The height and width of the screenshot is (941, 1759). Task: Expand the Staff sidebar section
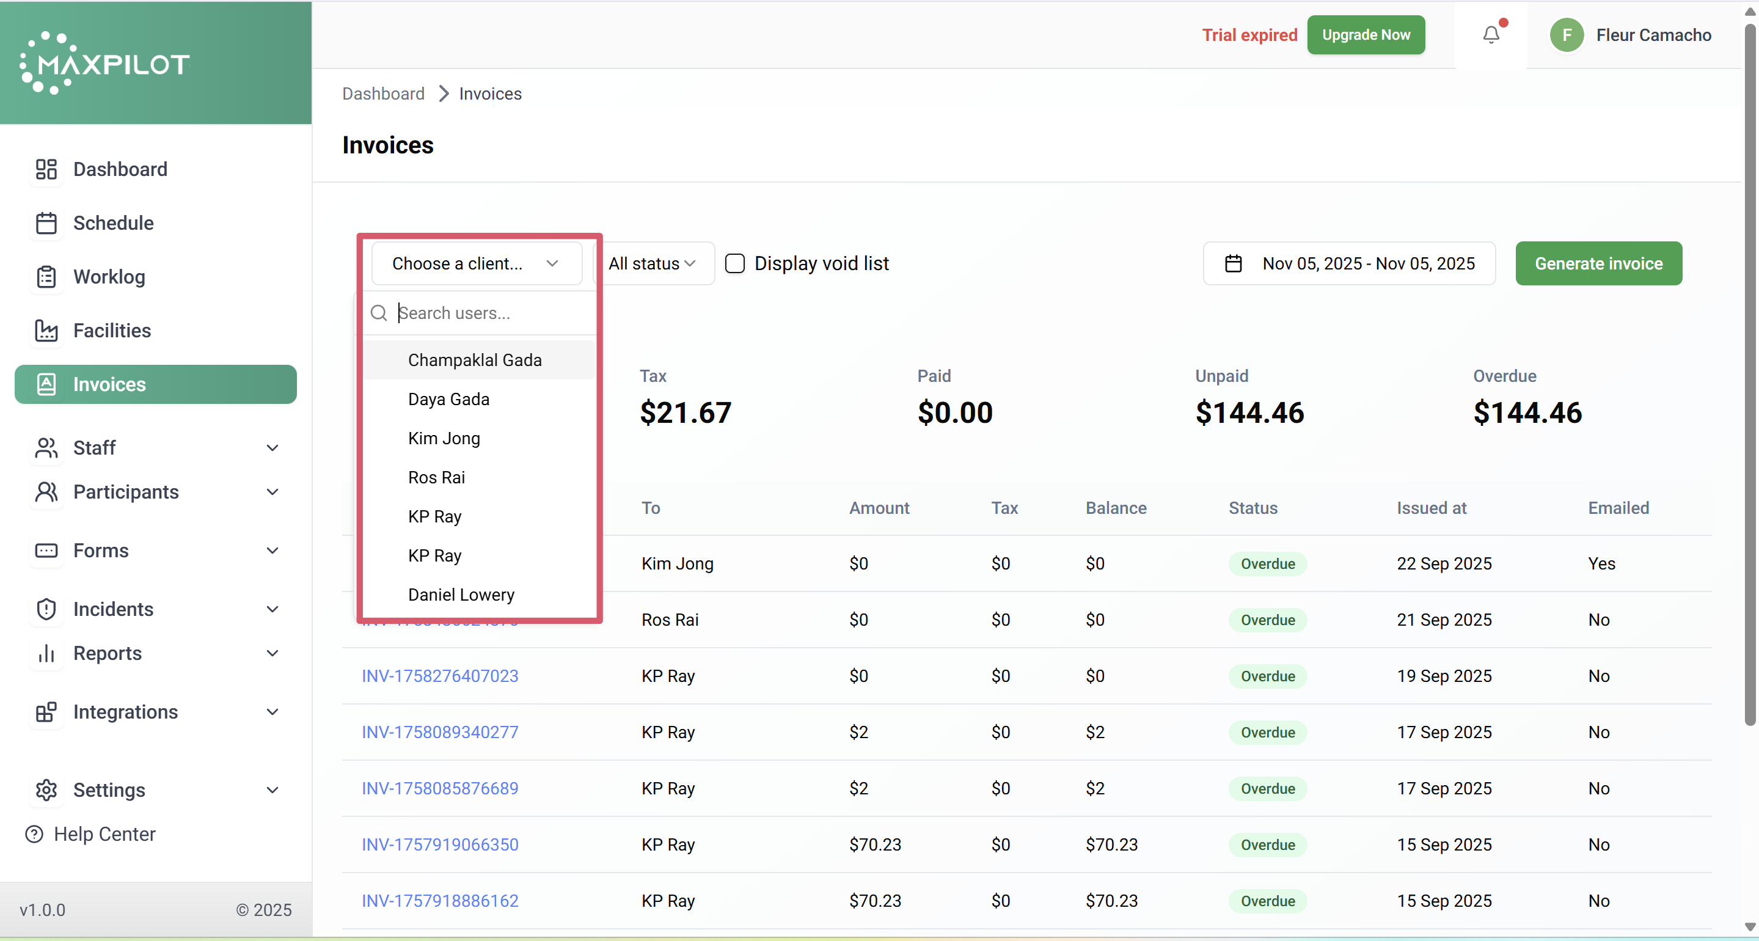[272, 448]
